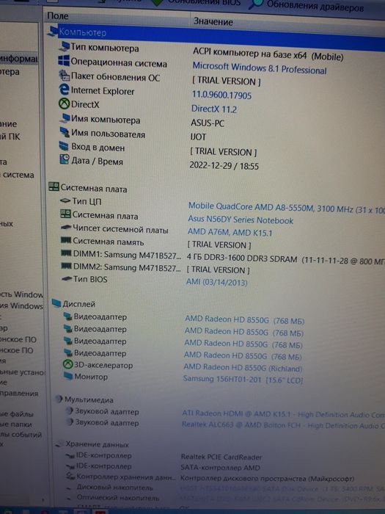Screen dimensions: 385x514
Task: Open the 11.0.9600.17905 version link
Action: tap(221, 95)
